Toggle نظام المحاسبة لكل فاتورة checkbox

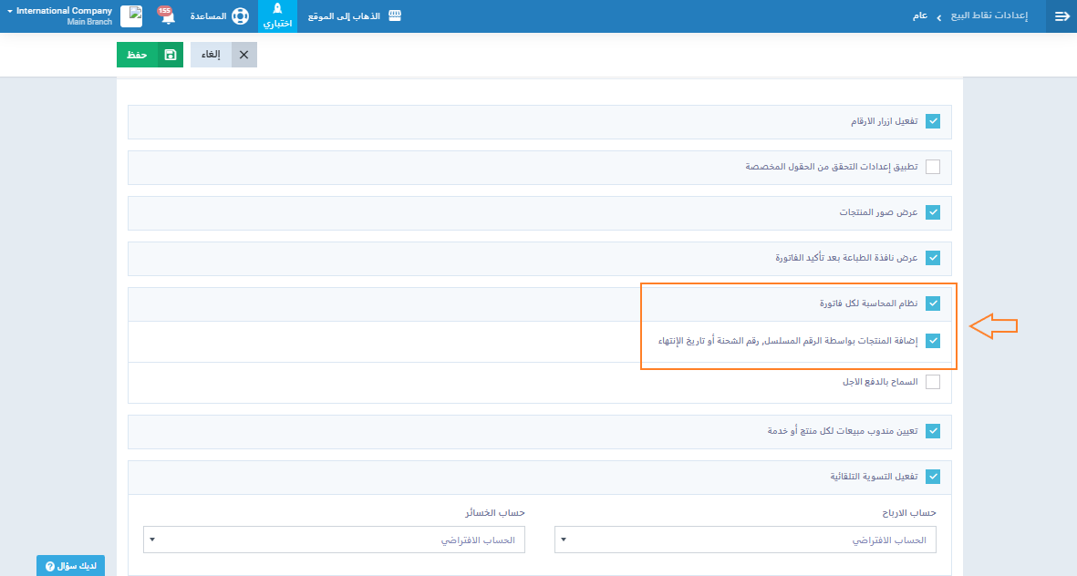tap(933, 303)
